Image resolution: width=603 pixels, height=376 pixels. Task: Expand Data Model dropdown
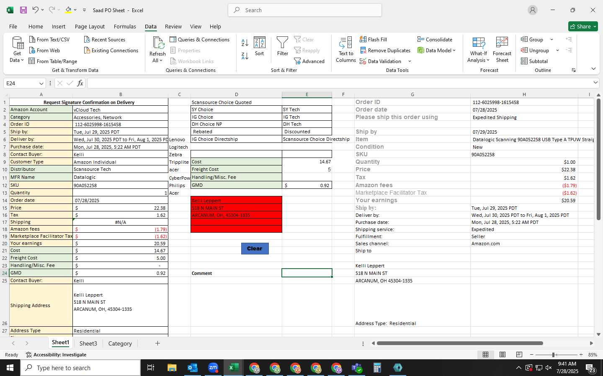point(454,51)
